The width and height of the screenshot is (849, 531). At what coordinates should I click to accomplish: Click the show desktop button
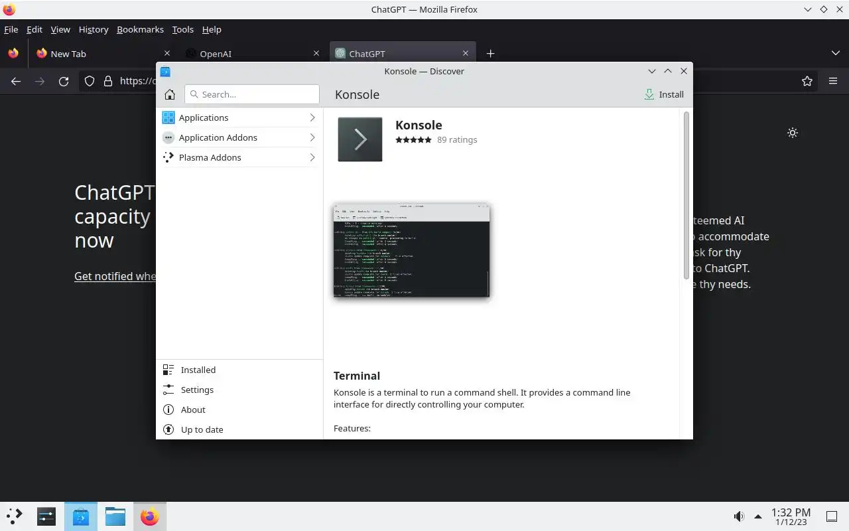[x=831, y=516]
